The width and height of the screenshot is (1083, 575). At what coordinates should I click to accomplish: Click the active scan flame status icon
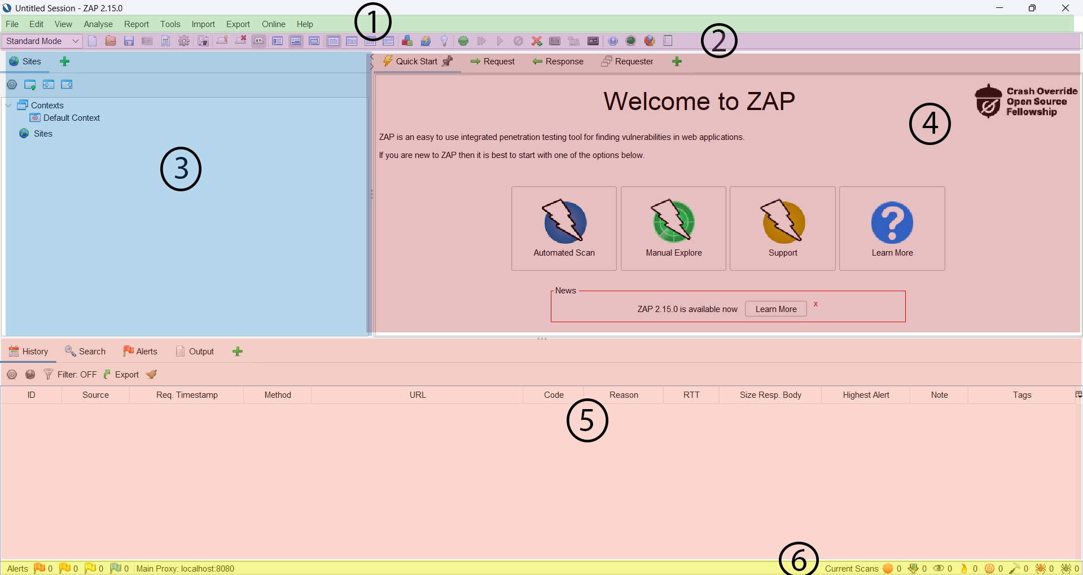click(x=964, y=568)
